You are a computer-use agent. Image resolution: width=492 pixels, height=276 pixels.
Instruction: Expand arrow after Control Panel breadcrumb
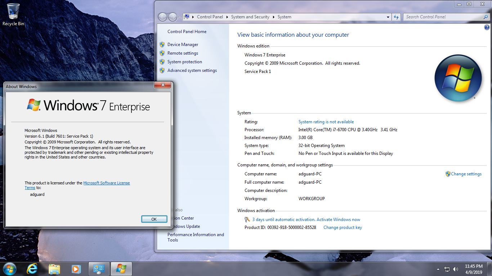point(227,17)
